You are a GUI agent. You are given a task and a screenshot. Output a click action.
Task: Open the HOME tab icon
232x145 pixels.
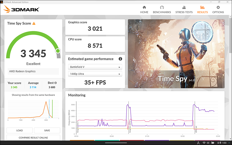(x=144, y=7)
